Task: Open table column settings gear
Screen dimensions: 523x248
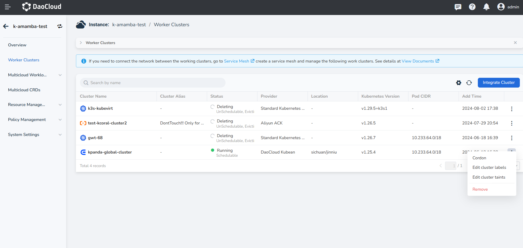Action: tap(459, 83)
